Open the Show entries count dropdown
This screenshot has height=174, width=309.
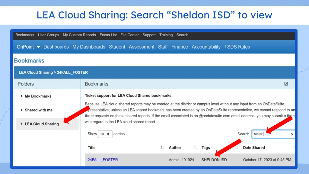pyautogui.click(x=105, y=134)
